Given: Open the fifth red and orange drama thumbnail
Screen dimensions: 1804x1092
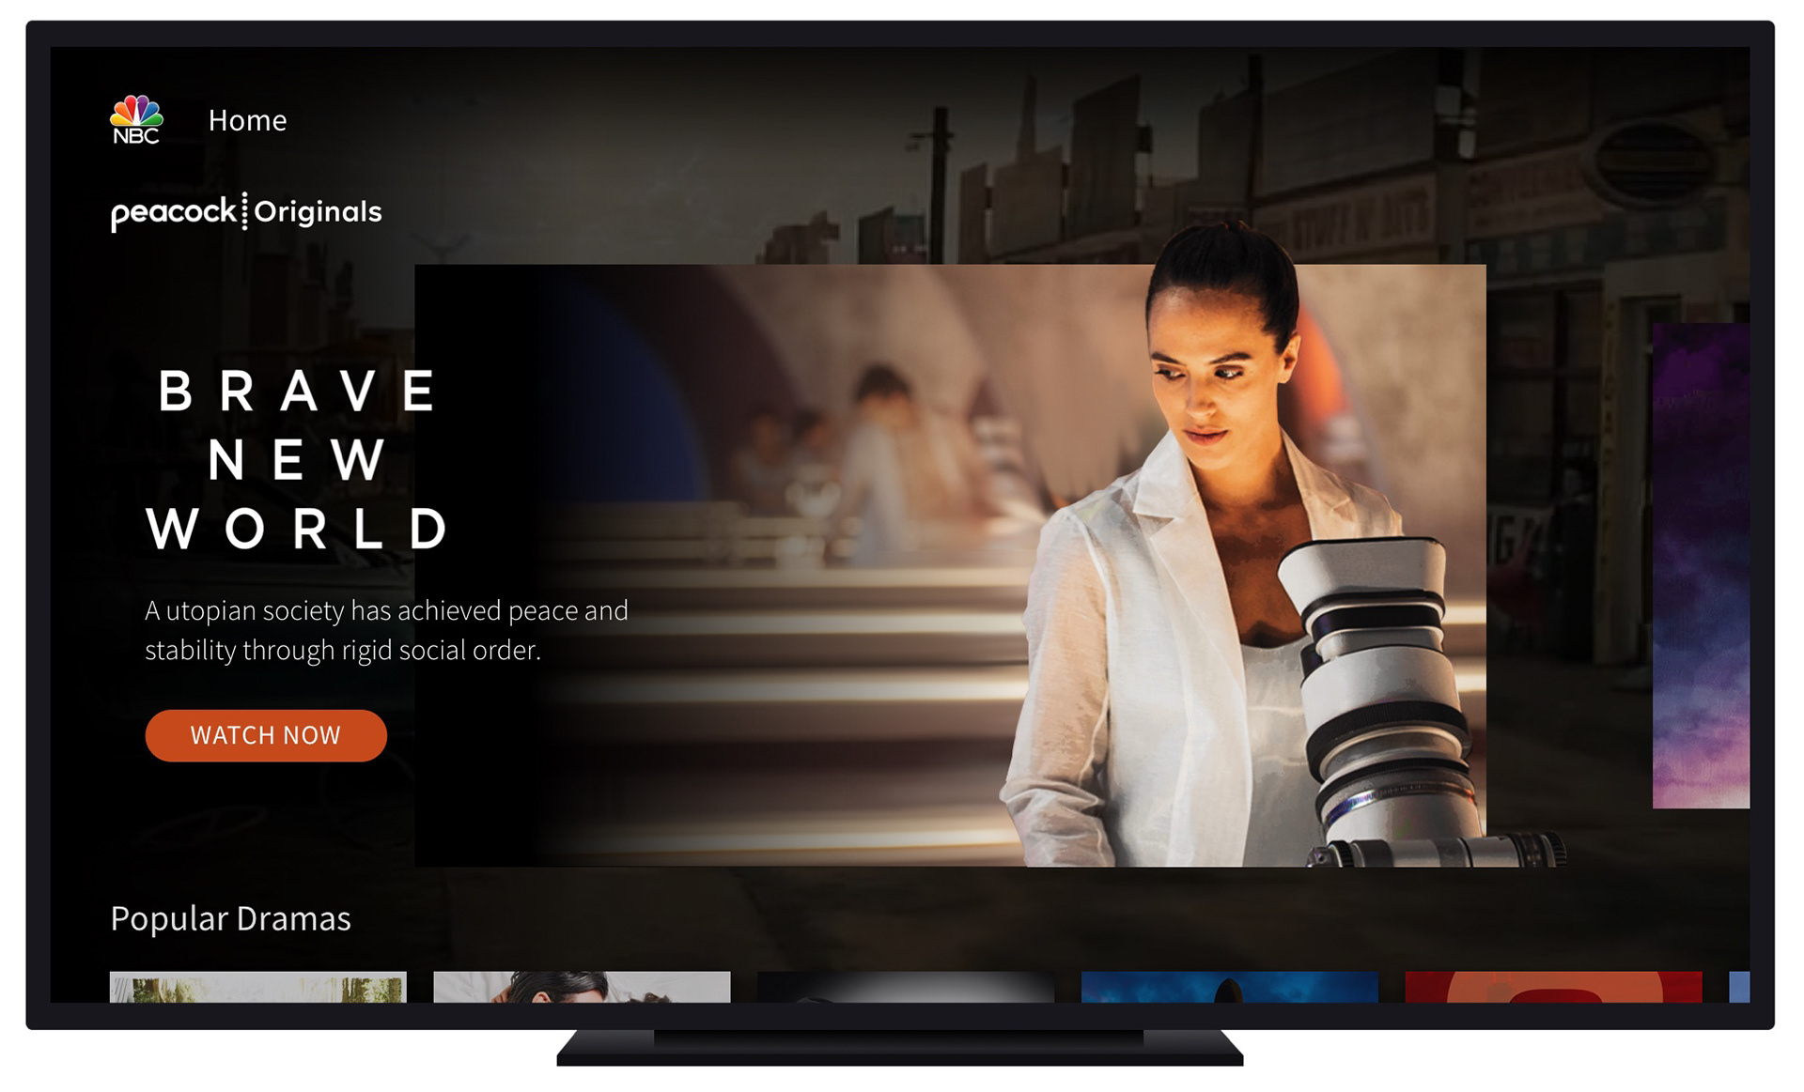Looking at the screenshot, I should coord(1553,987).
